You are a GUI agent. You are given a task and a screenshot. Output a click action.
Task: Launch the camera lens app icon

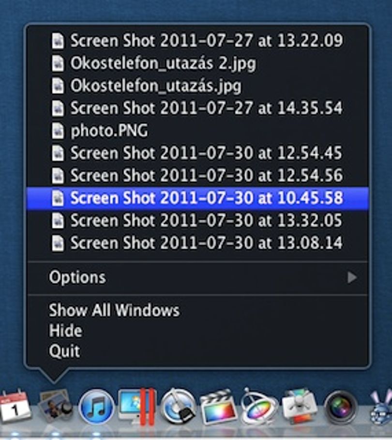point(341,406)
